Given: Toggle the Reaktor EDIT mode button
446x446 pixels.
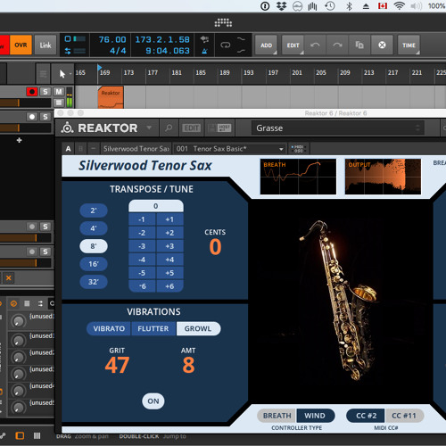Looking at the screenshot, I should tap(192, 128).
